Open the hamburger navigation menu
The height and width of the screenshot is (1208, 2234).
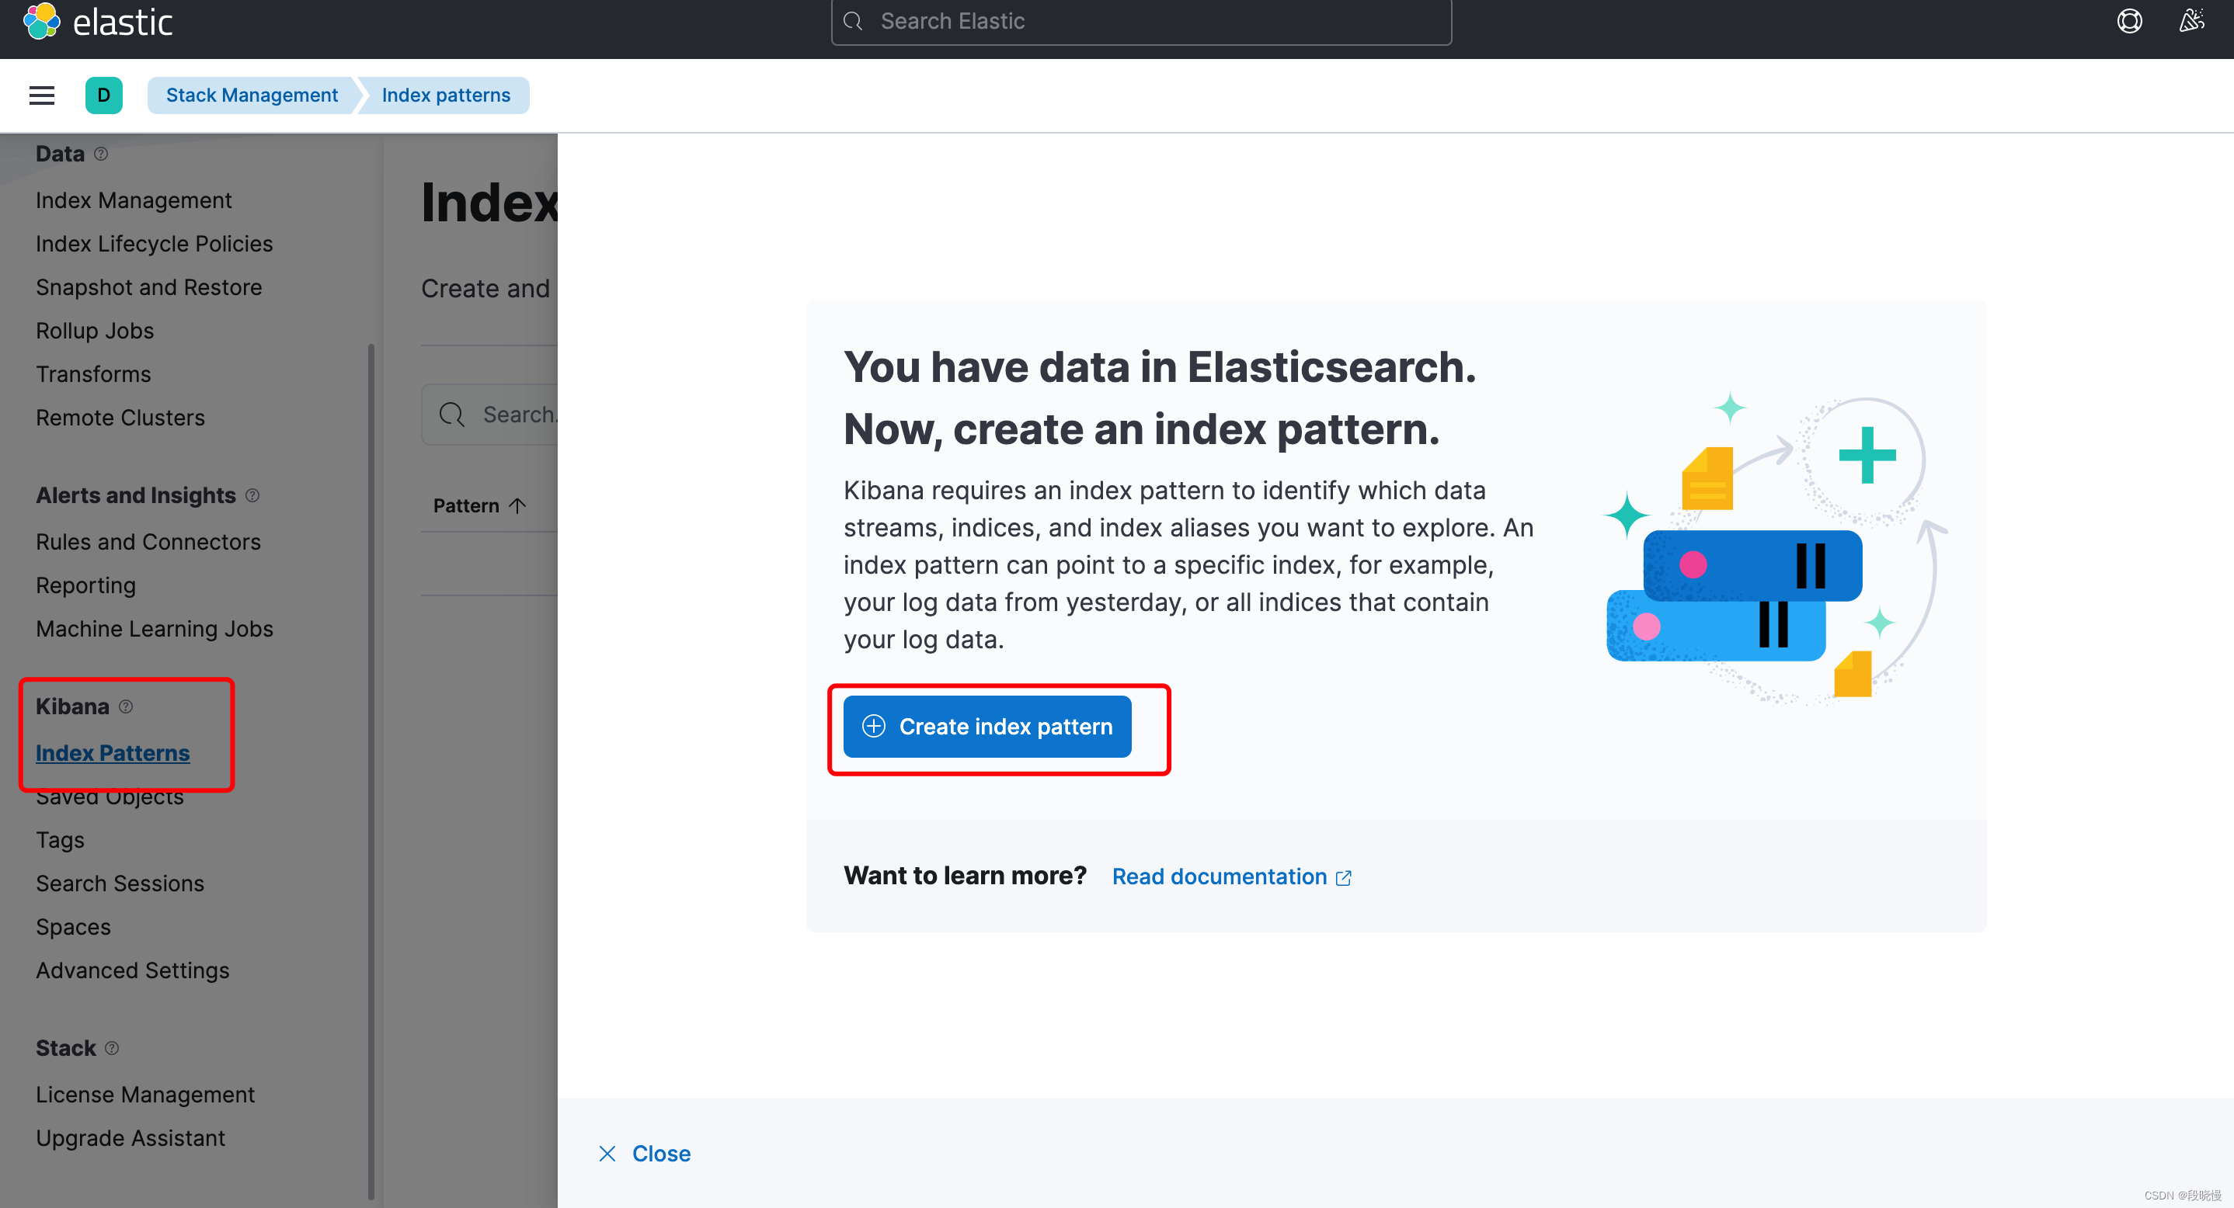click(x=42, y=95)
